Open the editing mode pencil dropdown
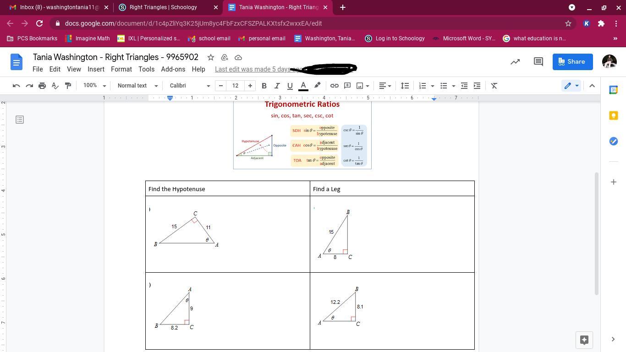 point(571,86)
